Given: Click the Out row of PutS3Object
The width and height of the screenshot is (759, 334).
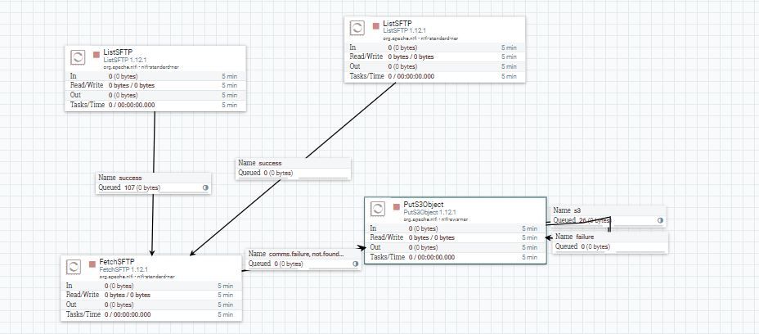Looking at the screenshot, I should (x=456, y=247).
